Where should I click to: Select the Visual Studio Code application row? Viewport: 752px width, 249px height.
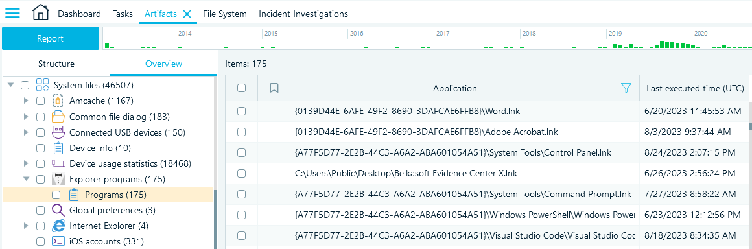[x=465, y=235]
